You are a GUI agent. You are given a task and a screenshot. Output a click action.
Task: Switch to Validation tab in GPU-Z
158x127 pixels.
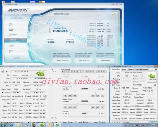tap(130, 69)
